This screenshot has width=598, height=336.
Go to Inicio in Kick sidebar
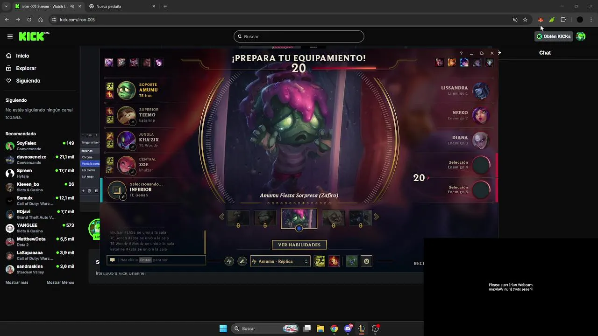click(22, 56)
